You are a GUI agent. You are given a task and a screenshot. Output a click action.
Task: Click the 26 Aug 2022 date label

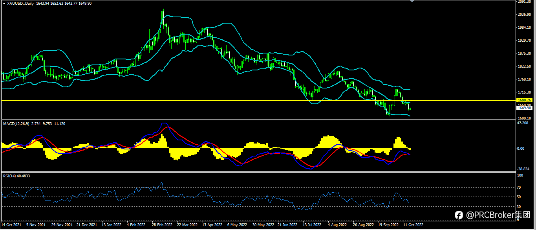363,225
